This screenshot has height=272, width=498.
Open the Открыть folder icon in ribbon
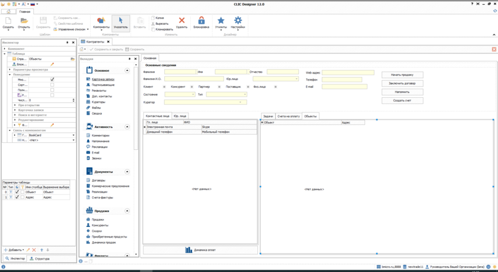(x=24, y=21)
